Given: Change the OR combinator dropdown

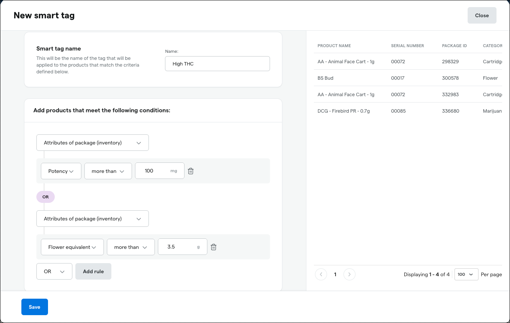Looking at the screenshot, I should click(54, 271).
